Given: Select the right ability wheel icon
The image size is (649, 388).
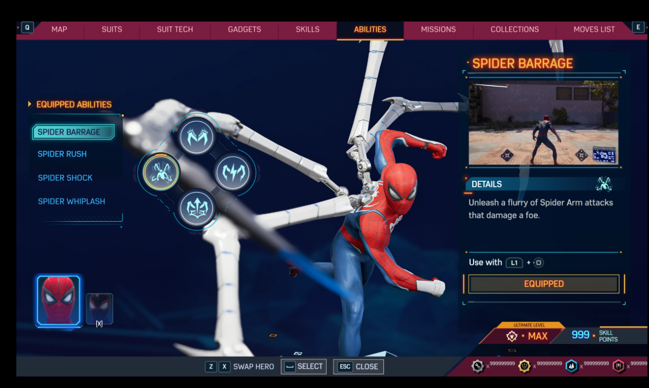Looking at the screenshot, I should coord(233,173).
